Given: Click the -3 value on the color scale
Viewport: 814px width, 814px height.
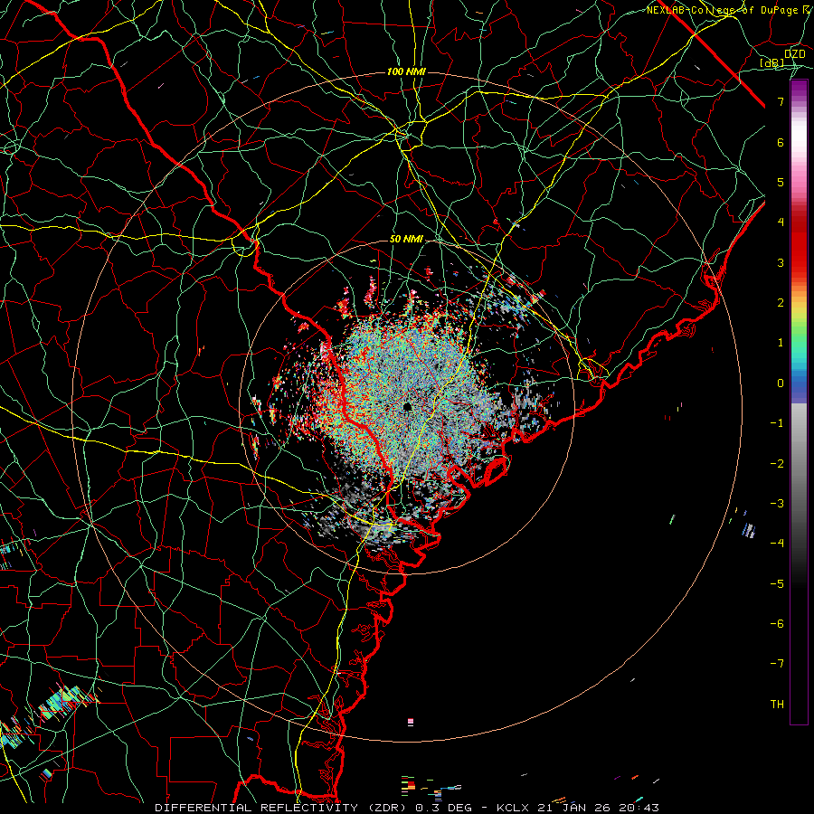Looking at the screenshot, I should pyautogui.click(x=778, y=504).
